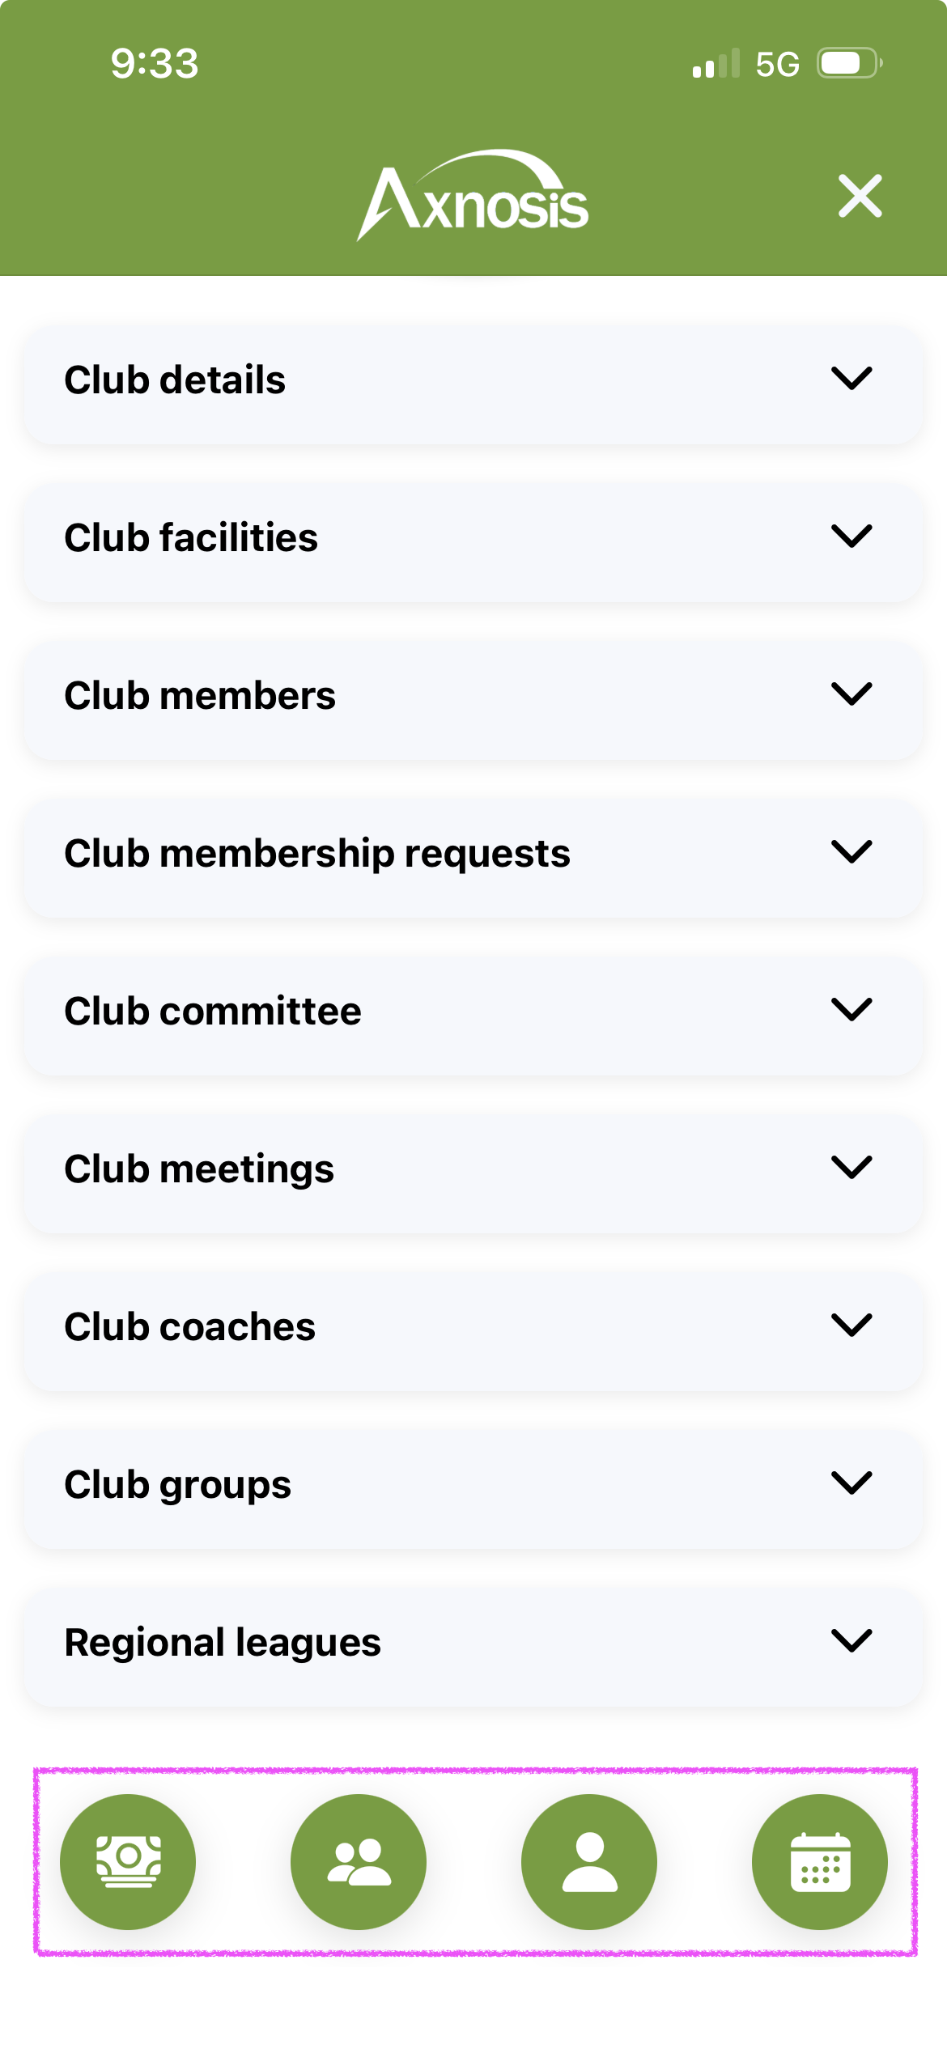Open the calendar icon button
The height and width of the screenshot is (2049, 947).
tap(819, 1861)
